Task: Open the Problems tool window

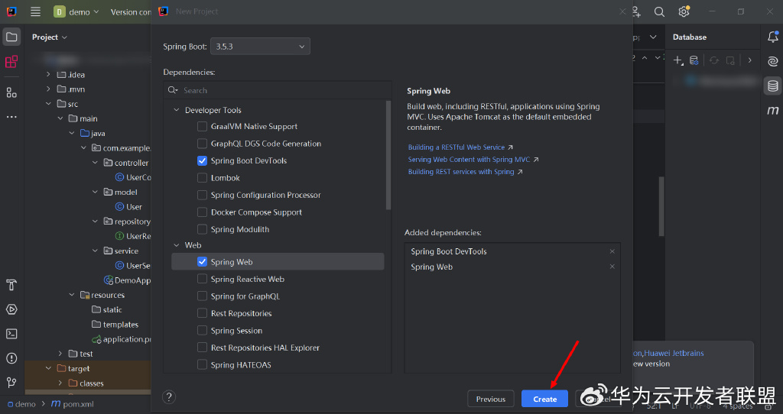Action: [11, 358]
